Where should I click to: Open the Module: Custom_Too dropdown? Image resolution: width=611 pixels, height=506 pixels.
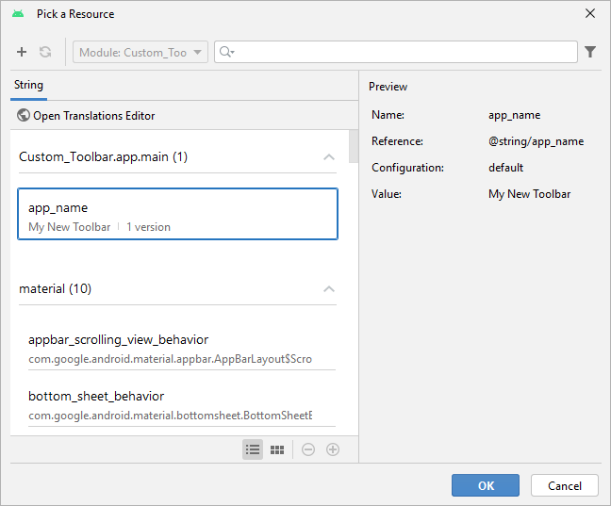pyautogui.click(x=140, y=52)
